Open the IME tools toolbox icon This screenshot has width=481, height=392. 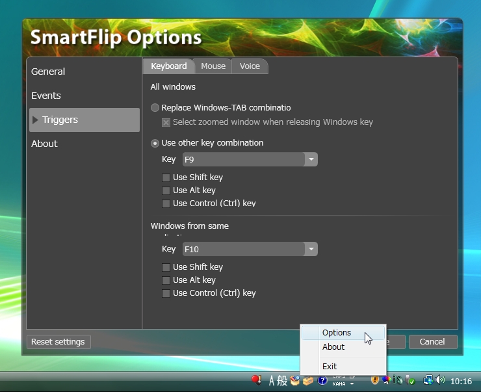(x=308, y=381)
